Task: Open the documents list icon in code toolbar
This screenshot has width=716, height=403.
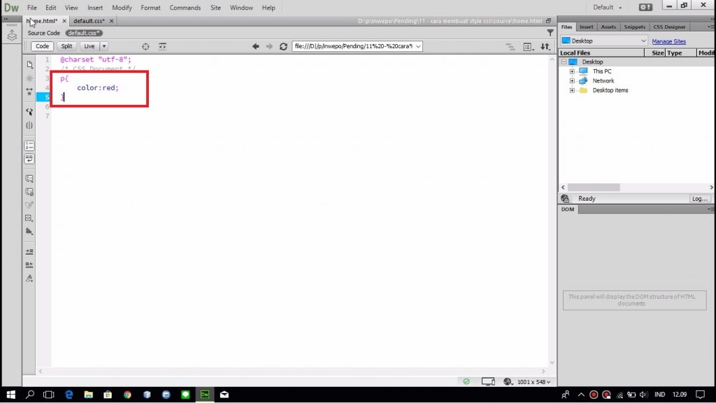Action: (x=29, y=64)
